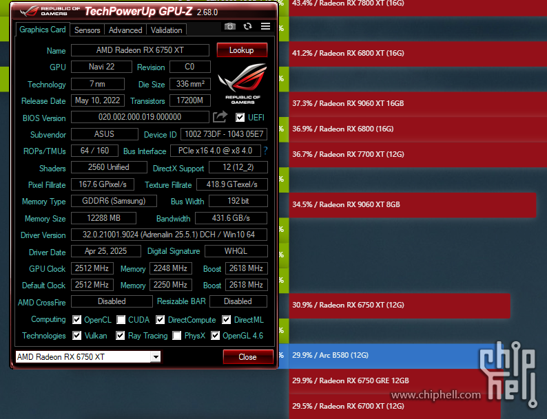Toggle the PhysX checkbox
The width and height of the screenshot is (547, 419).
[177, 336]
